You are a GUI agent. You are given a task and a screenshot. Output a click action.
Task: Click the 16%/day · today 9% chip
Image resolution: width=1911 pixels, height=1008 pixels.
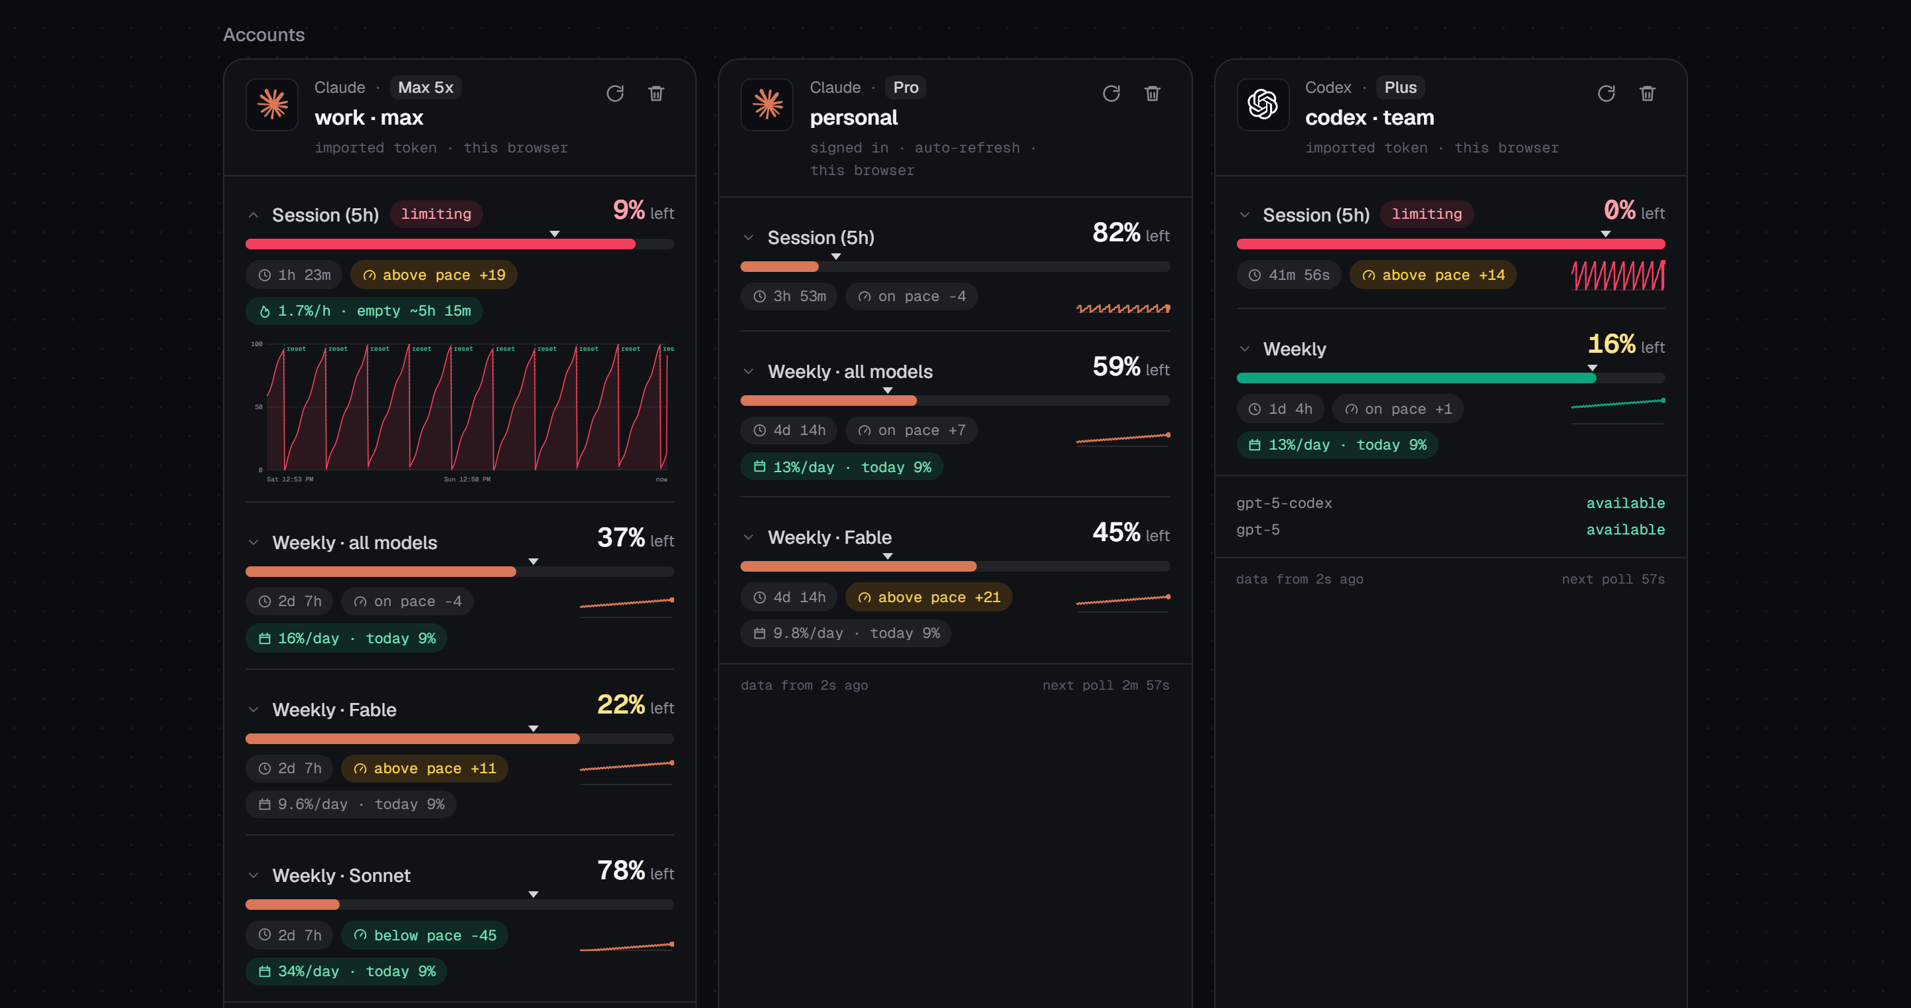pos(346,638)
